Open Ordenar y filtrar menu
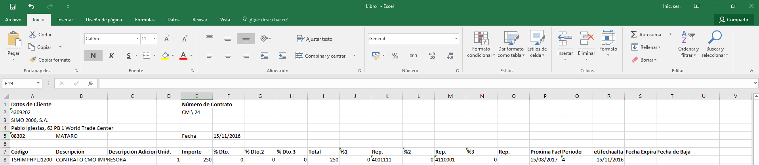759x165 pixels. pyautogui.click(x=688, y=44)
